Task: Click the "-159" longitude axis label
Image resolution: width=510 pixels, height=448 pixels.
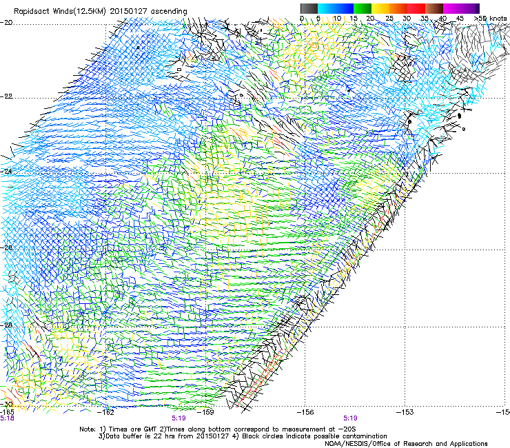Action: pyautogui.click(x=207, y=412)
